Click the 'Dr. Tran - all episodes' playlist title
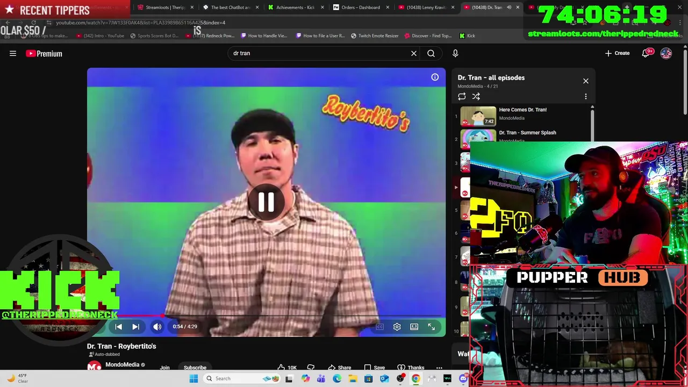 click(x=491, y=77)
